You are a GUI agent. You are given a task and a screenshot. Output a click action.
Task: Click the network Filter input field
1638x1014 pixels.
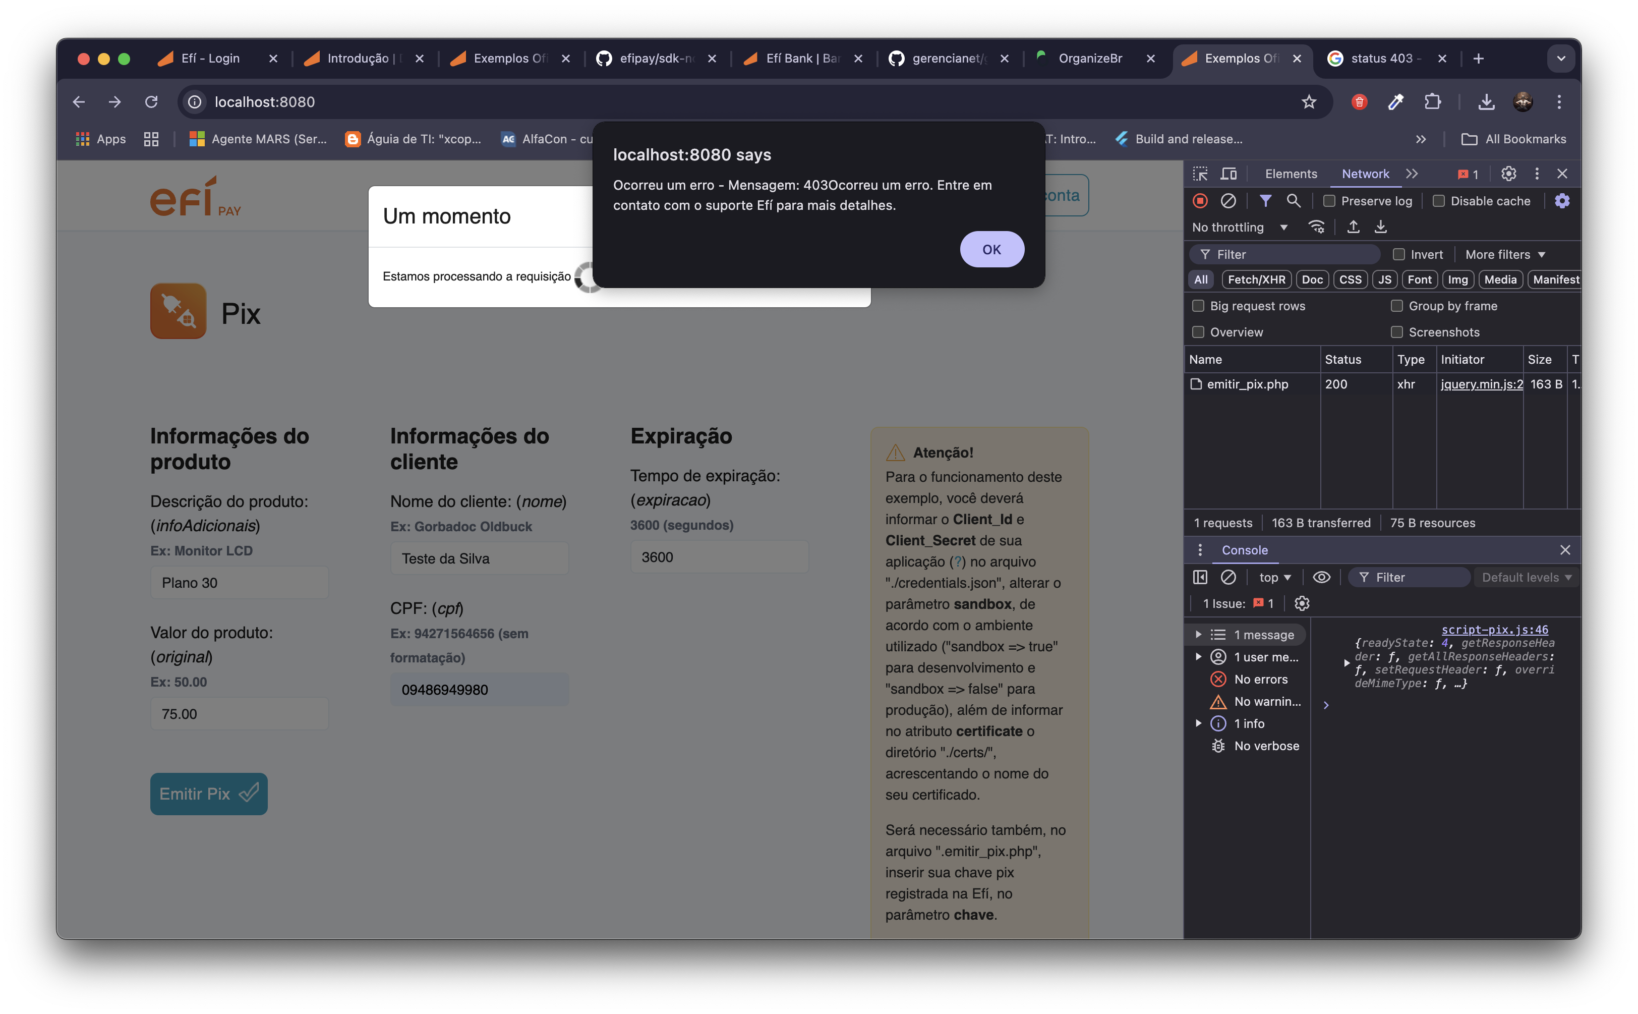click(x=1285, y=254)
